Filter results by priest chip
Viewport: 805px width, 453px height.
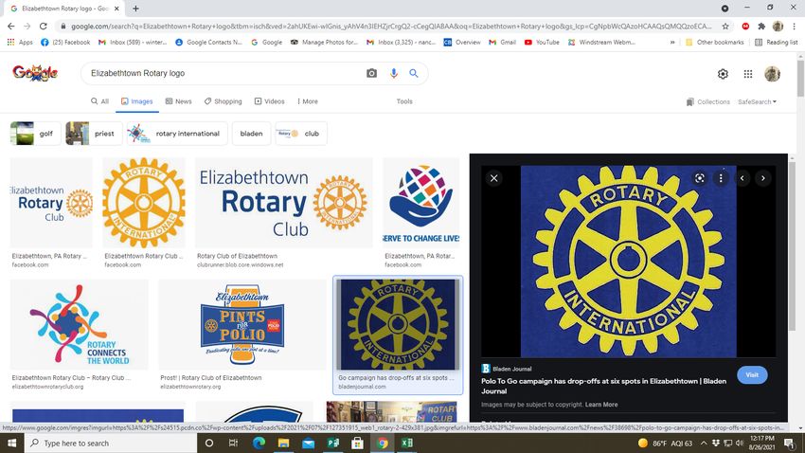point(94,134)
